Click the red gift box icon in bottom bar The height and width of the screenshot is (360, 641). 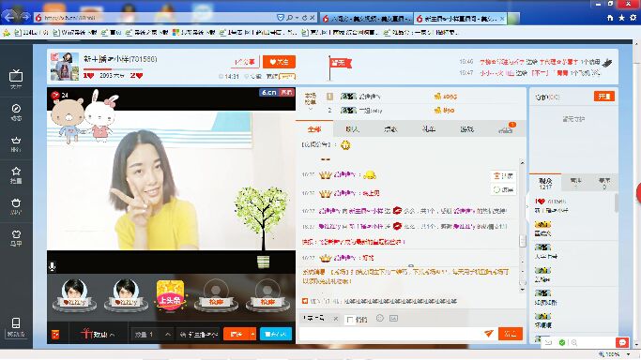[55, 335]
